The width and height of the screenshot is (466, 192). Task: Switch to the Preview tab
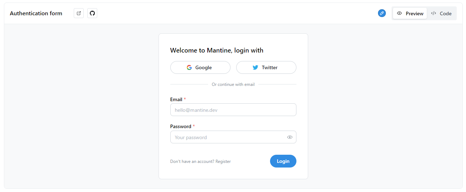click(410, 13)
